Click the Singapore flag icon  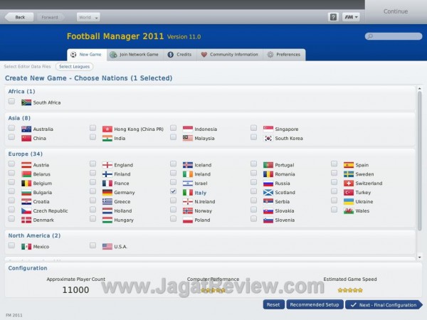268,129
